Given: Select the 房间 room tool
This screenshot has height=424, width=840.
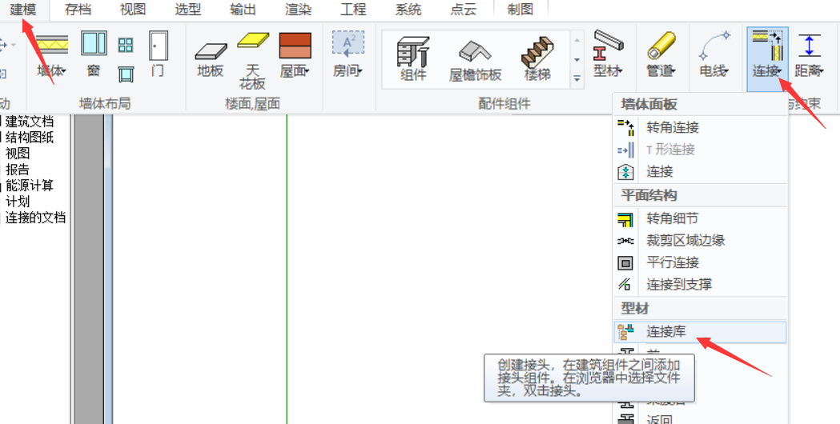Looking at the screenshot, I should point(348,56).
